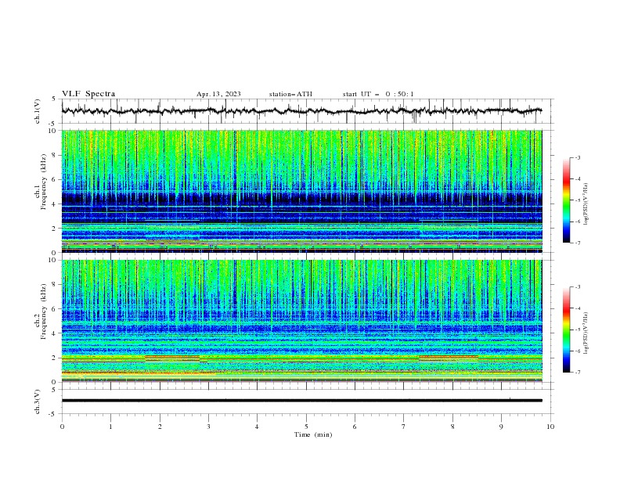Click the lower colorbar '-7' label
Image resolution: width=620 pixels, height=479 pixels.
point(577,373)
